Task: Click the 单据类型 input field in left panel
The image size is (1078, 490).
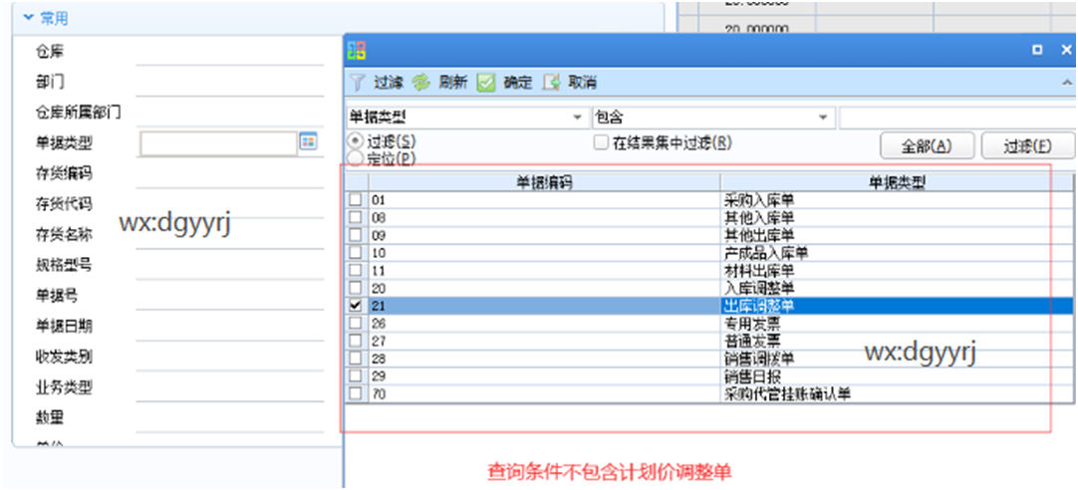Action: pos(218,143)
